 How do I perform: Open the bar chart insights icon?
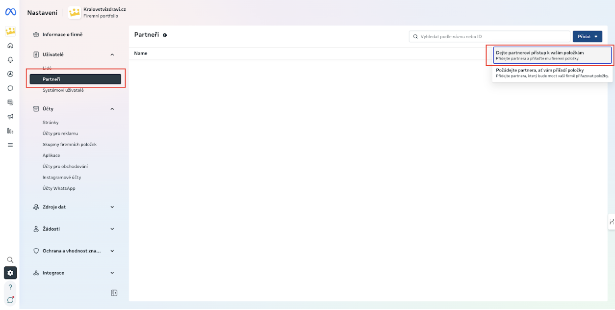coord(10,131)
